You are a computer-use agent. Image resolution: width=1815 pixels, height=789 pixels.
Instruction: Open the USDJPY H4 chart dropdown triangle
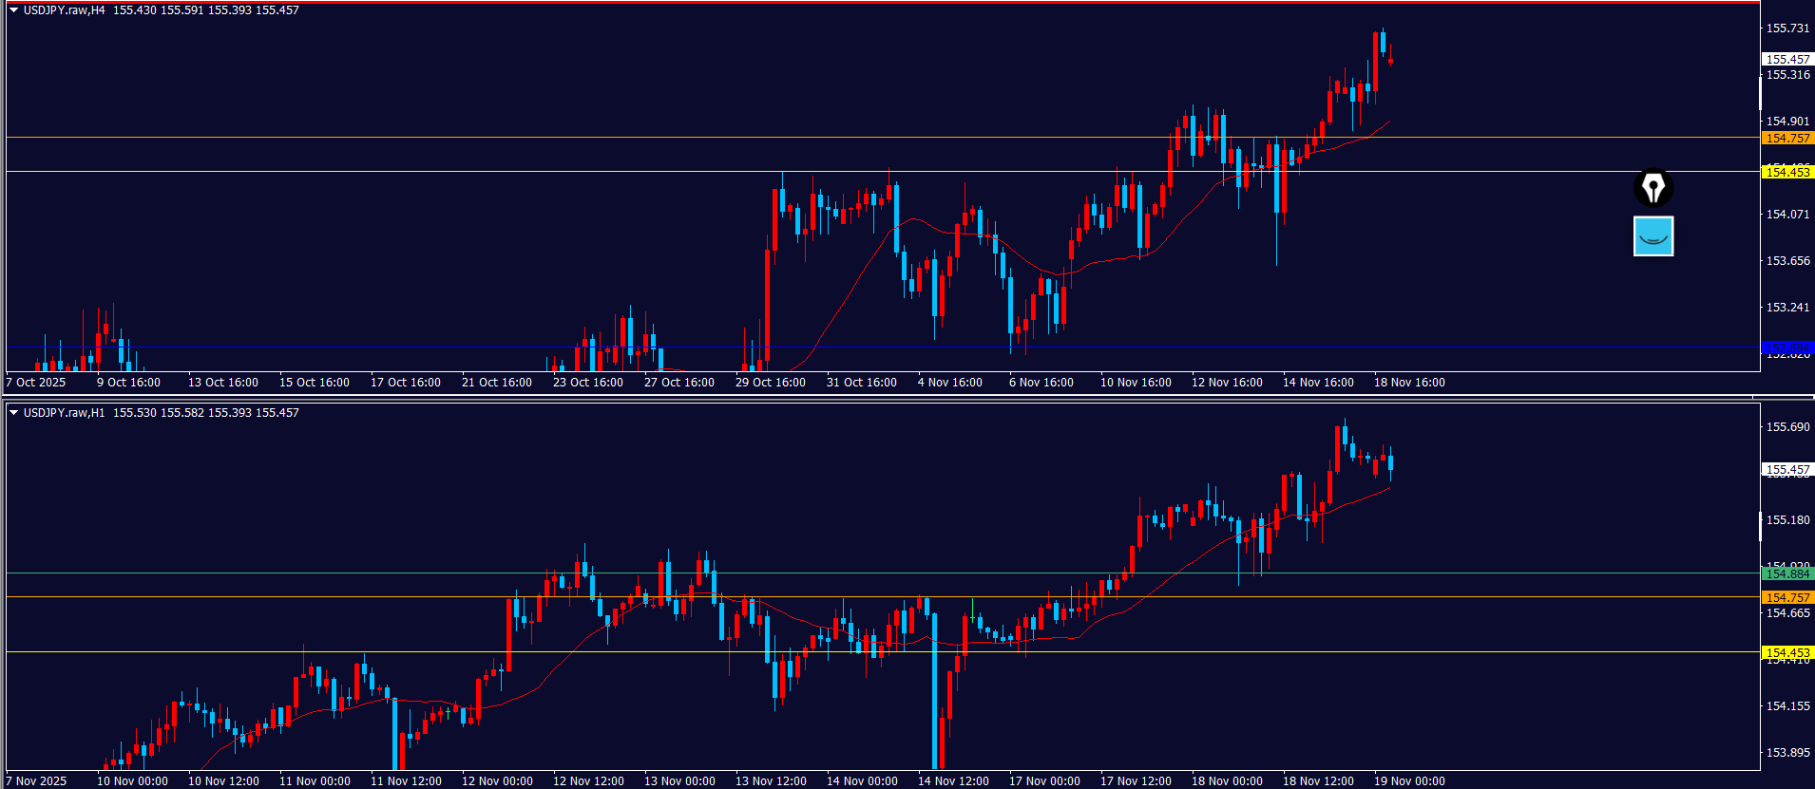coord(13,10)
